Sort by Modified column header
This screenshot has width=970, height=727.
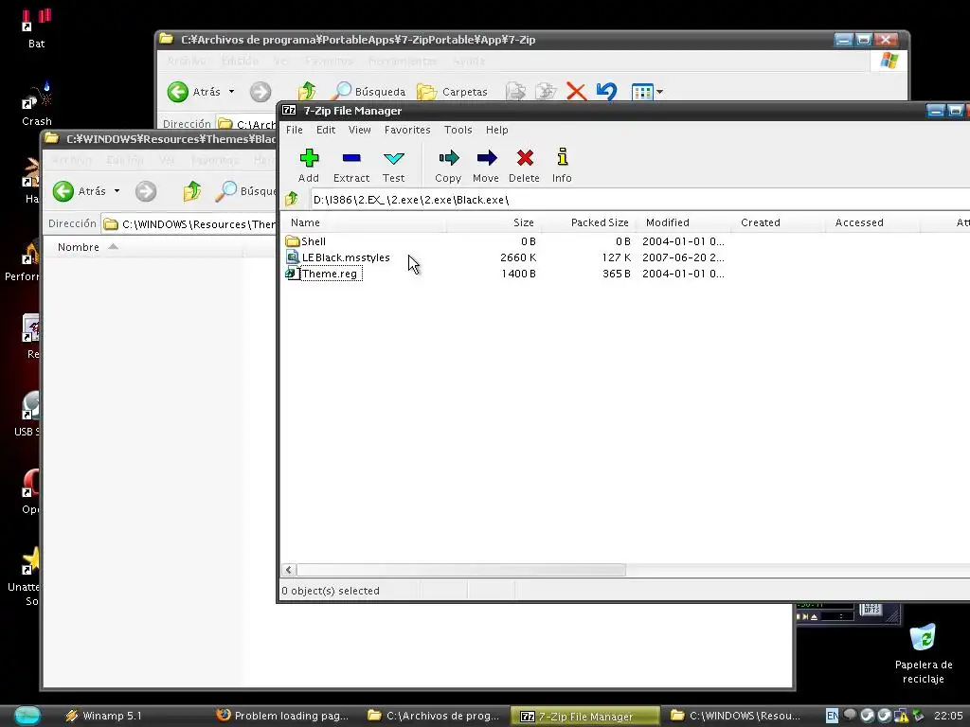(x=684, y=222)
